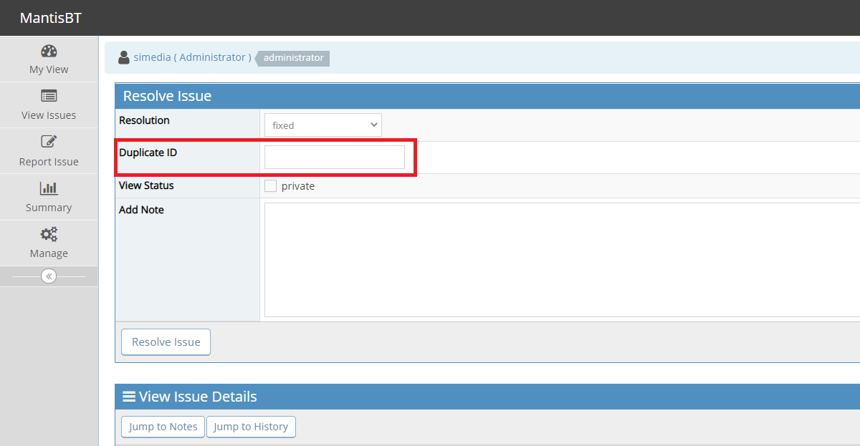
Task: Click the Jump to Notes button
Action: (163, 427)
